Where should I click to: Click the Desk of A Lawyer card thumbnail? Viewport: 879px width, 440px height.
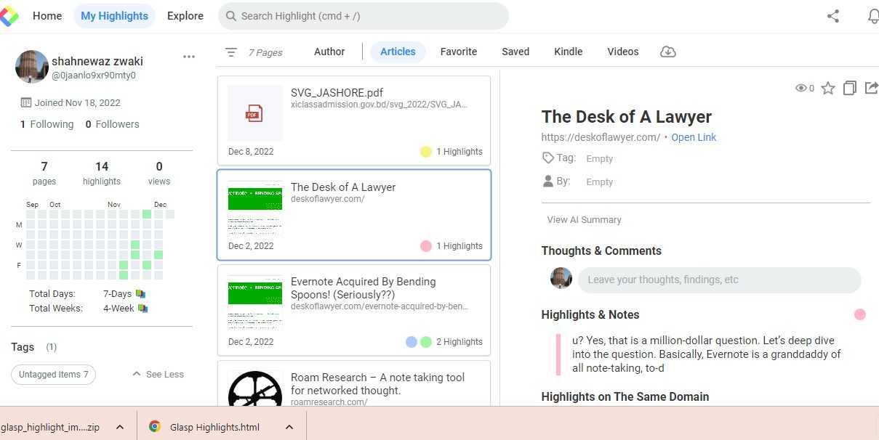[255, 208]
